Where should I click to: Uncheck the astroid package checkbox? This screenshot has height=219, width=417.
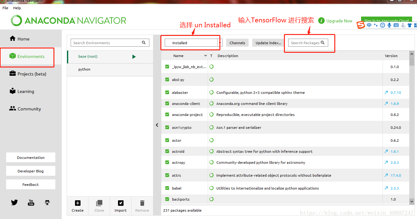point(167,151)
